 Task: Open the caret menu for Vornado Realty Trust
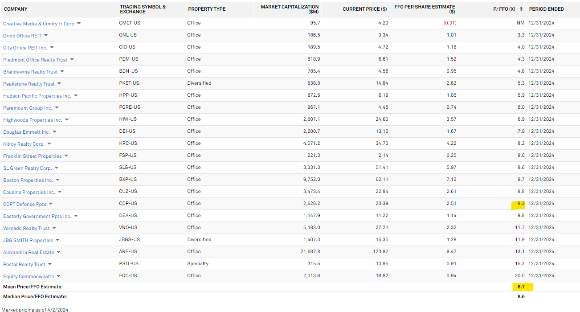point(54,228)
